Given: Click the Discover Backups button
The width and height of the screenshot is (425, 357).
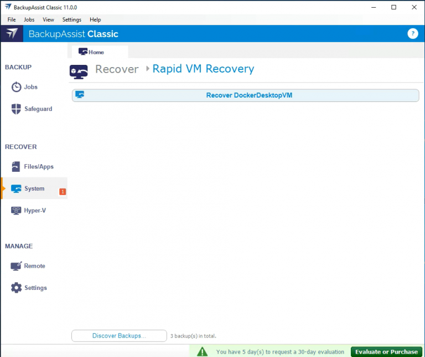Looking at the screenshot, I should tap(119, 336).
